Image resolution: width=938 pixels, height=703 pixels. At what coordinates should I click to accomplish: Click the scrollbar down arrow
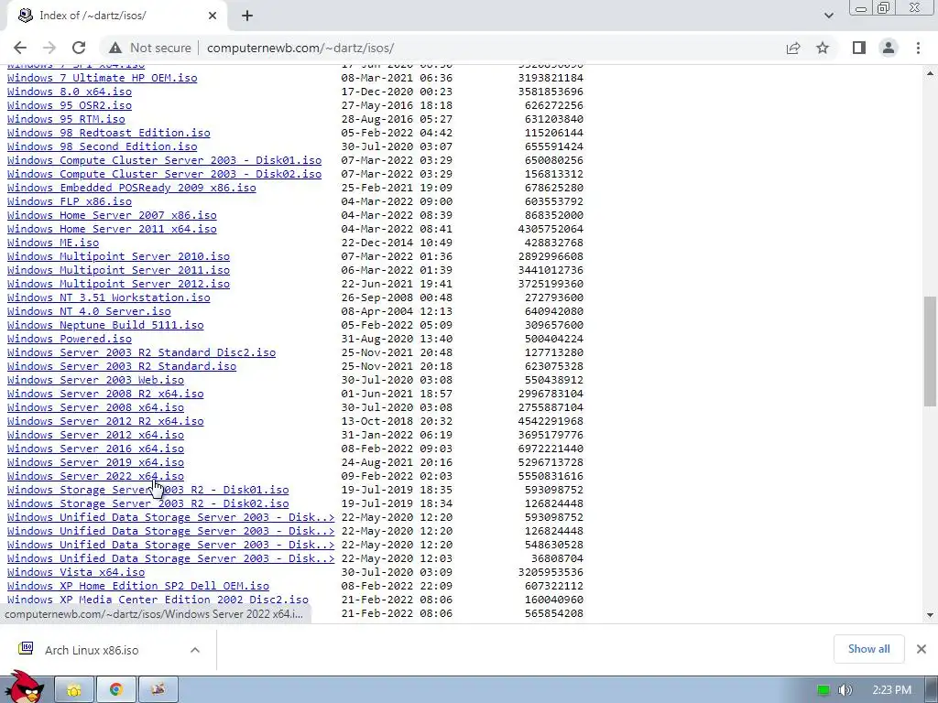930,614
